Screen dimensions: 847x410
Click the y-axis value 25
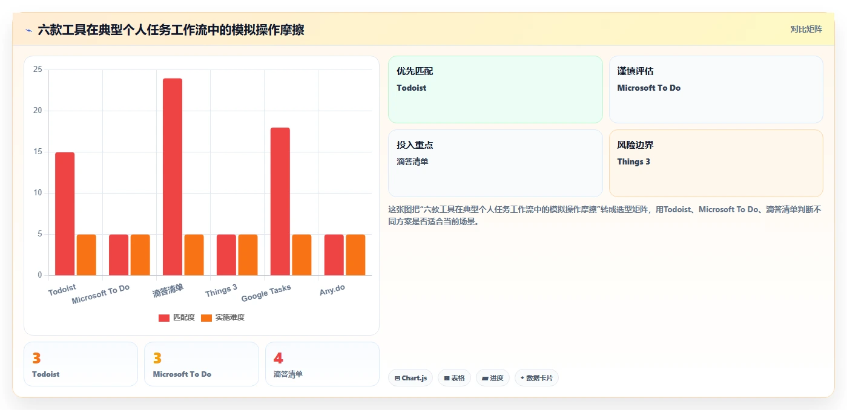tap(38, 70)
